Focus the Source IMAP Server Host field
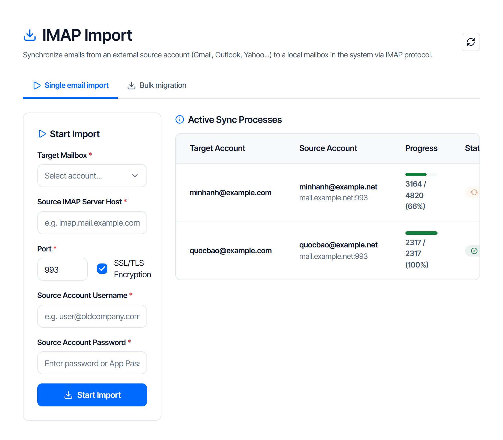The width and height of the screenshot is (503, 440). pyautogui.click(x=92, y=223)
